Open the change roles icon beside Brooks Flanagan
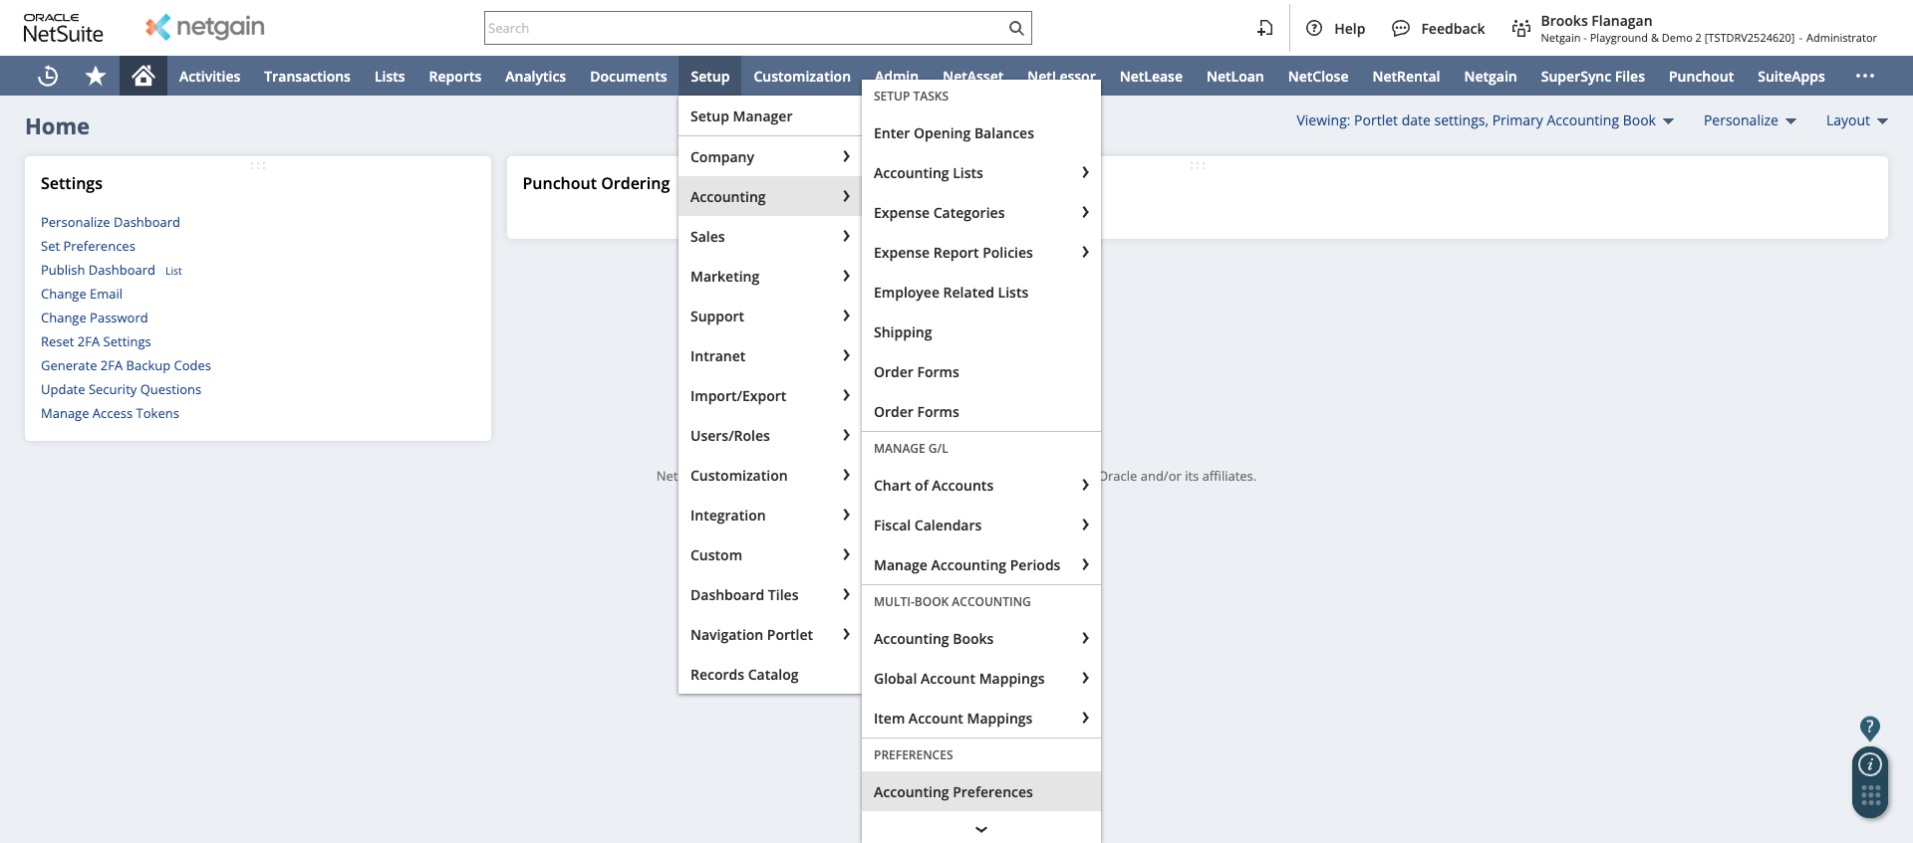The width and height of the screenshot is (1913, 843). point(1520,28)
